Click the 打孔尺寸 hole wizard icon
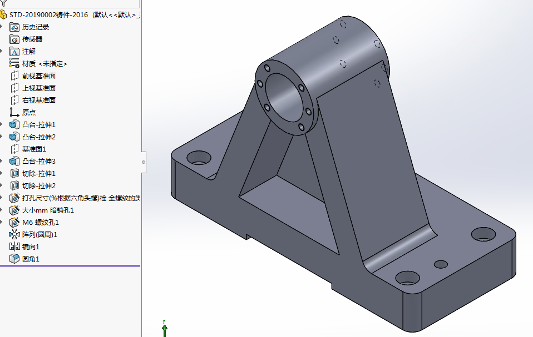533x337 pixels. [x=14, y=198]
